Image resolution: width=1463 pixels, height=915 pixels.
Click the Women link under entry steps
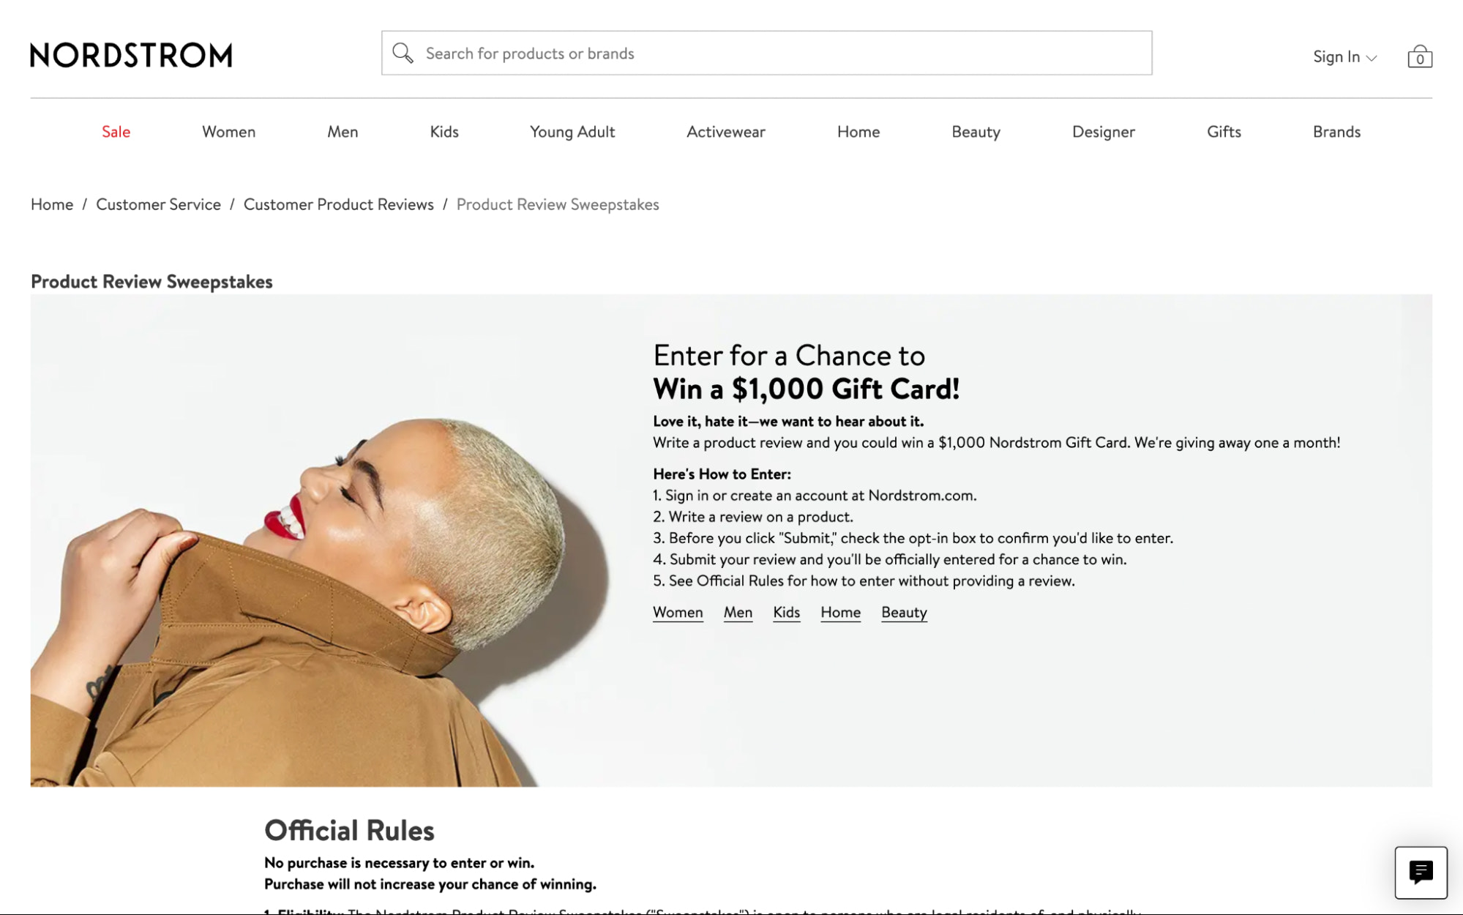point(677,612)
